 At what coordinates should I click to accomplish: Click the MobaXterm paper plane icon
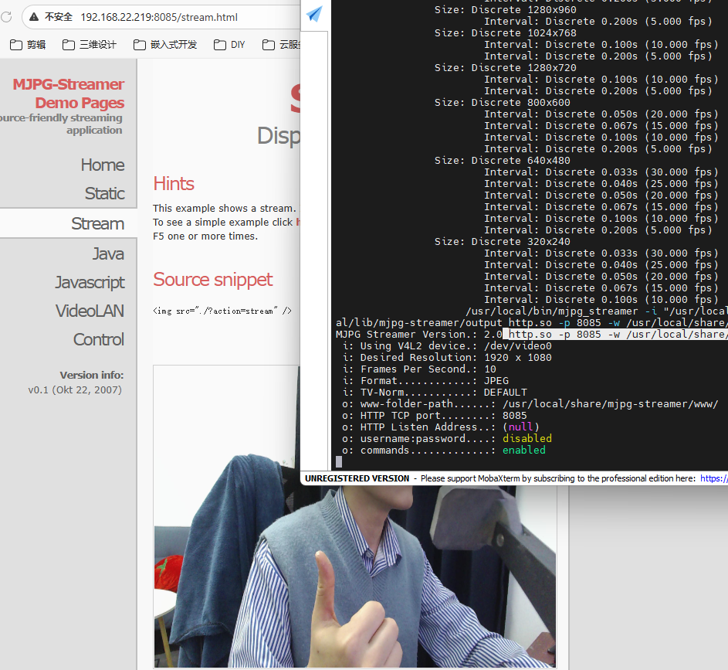(314, 14)
